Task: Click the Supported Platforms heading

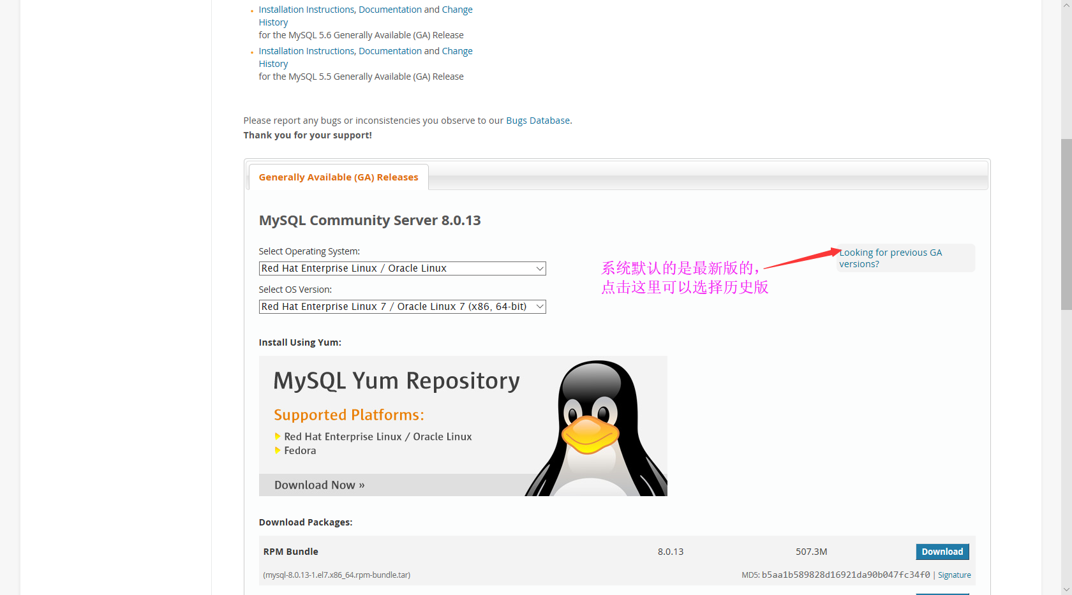Action: [x=349, y=415]
